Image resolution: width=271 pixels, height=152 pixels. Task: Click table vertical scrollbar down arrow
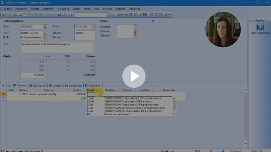point(245,139)
